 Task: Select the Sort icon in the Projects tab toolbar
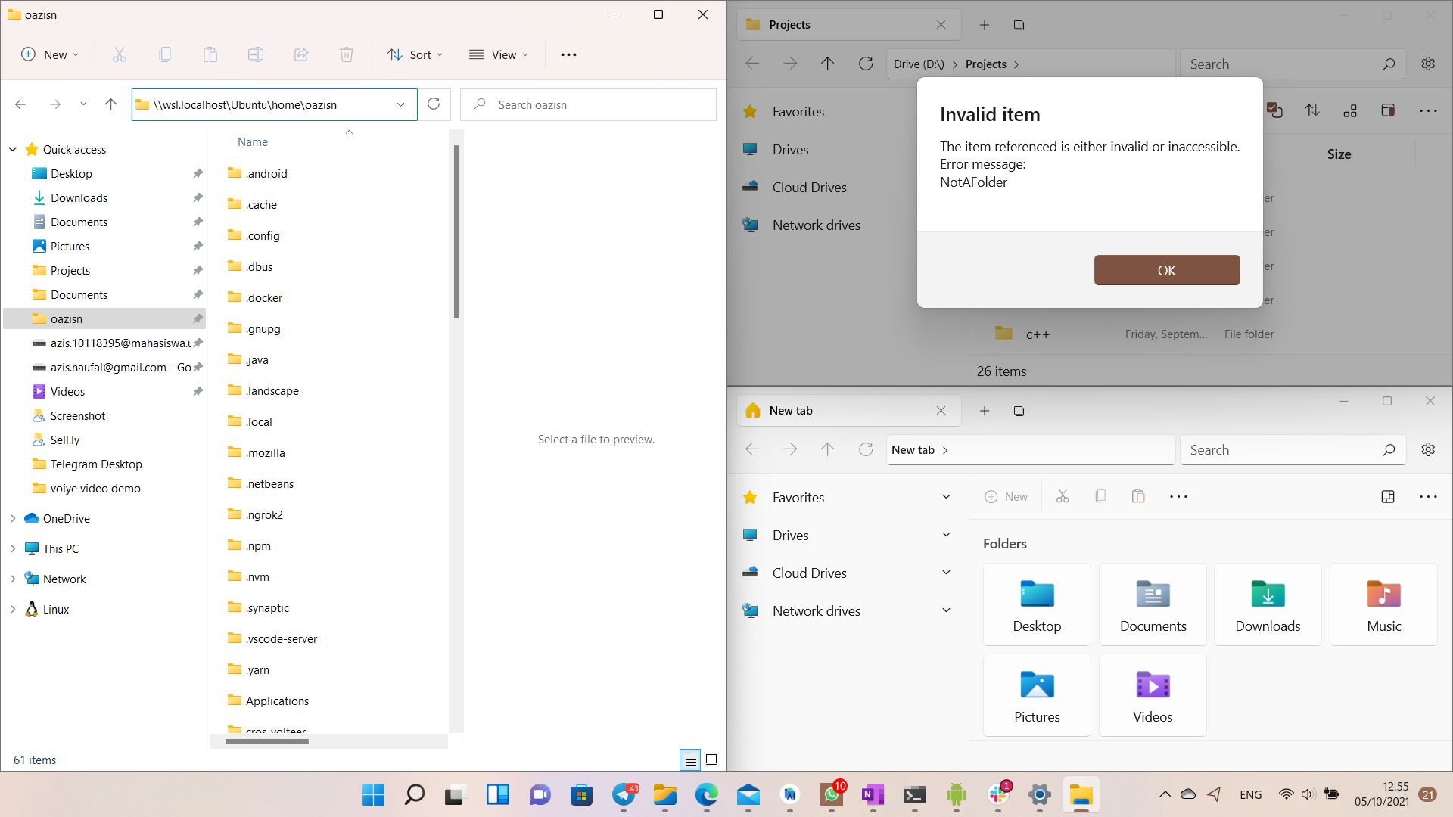(x=1313, y=110)
